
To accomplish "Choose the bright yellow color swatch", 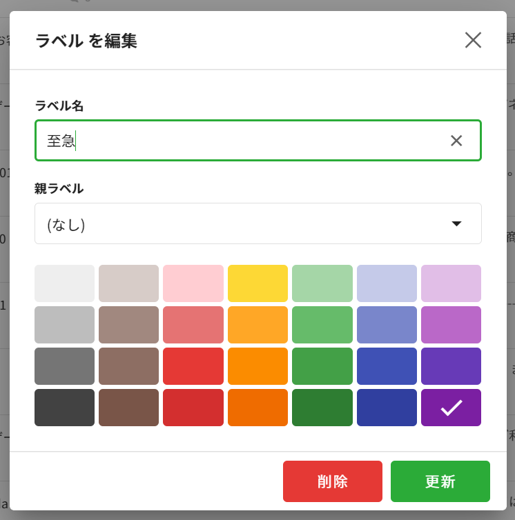I will 257,283.
